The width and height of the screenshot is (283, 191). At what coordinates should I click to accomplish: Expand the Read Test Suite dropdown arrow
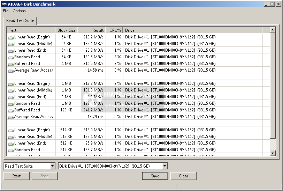pyautogui.click(x=52, y=166)
